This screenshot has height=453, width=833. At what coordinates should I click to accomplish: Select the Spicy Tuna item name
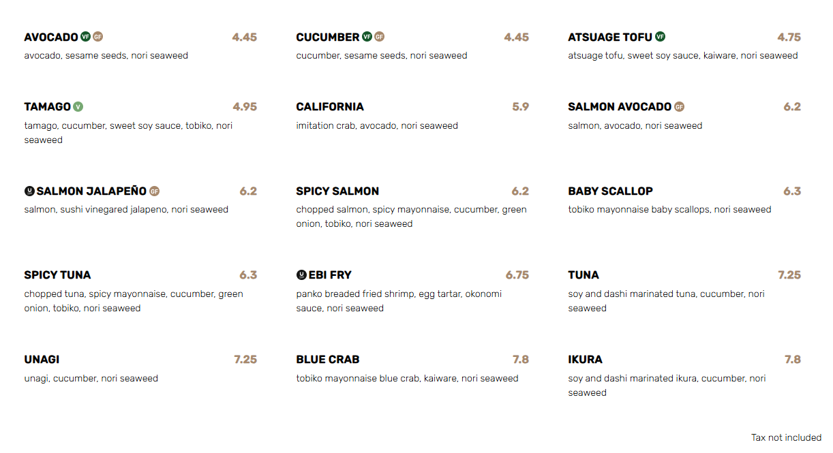point(57,275)
